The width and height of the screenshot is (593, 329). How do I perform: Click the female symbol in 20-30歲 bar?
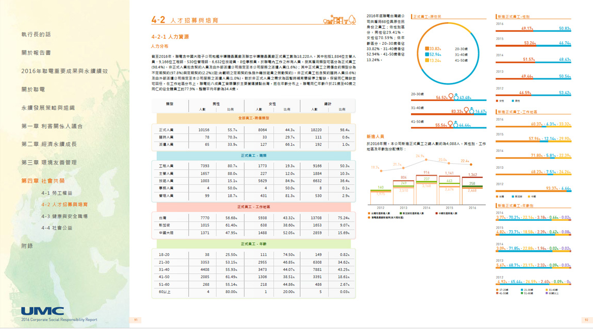[450, 97]
